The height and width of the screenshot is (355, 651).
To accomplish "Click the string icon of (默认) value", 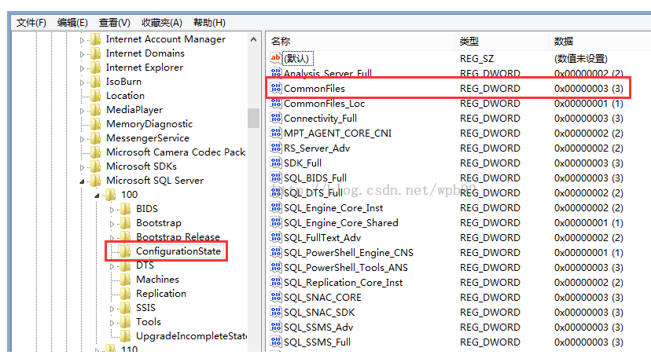I will point(276,57).
